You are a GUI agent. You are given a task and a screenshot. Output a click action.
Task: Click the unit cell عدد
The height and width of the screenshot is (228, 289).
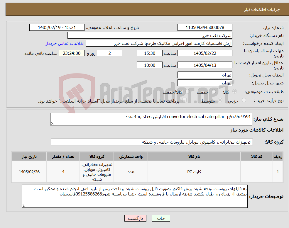pyautogui.click(x=131, y=172)
